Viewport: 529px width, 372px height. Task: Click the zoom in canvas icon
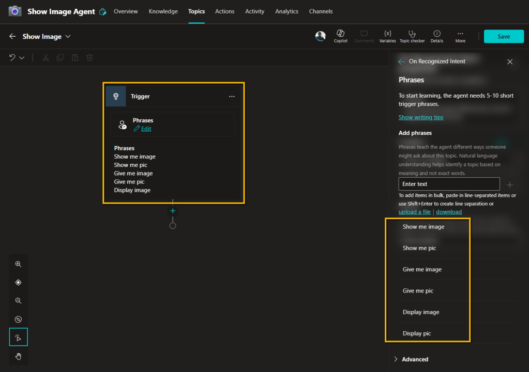point(18,264)
